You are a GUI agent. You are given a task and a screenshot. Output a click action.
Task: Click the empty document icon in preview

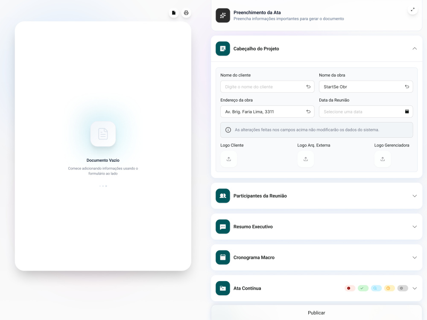103,134
